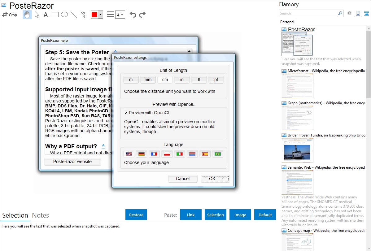Open the icebreaking ship photo thumbnail
371x251 pixels.
pyautogui.click(x=297, y=150)
